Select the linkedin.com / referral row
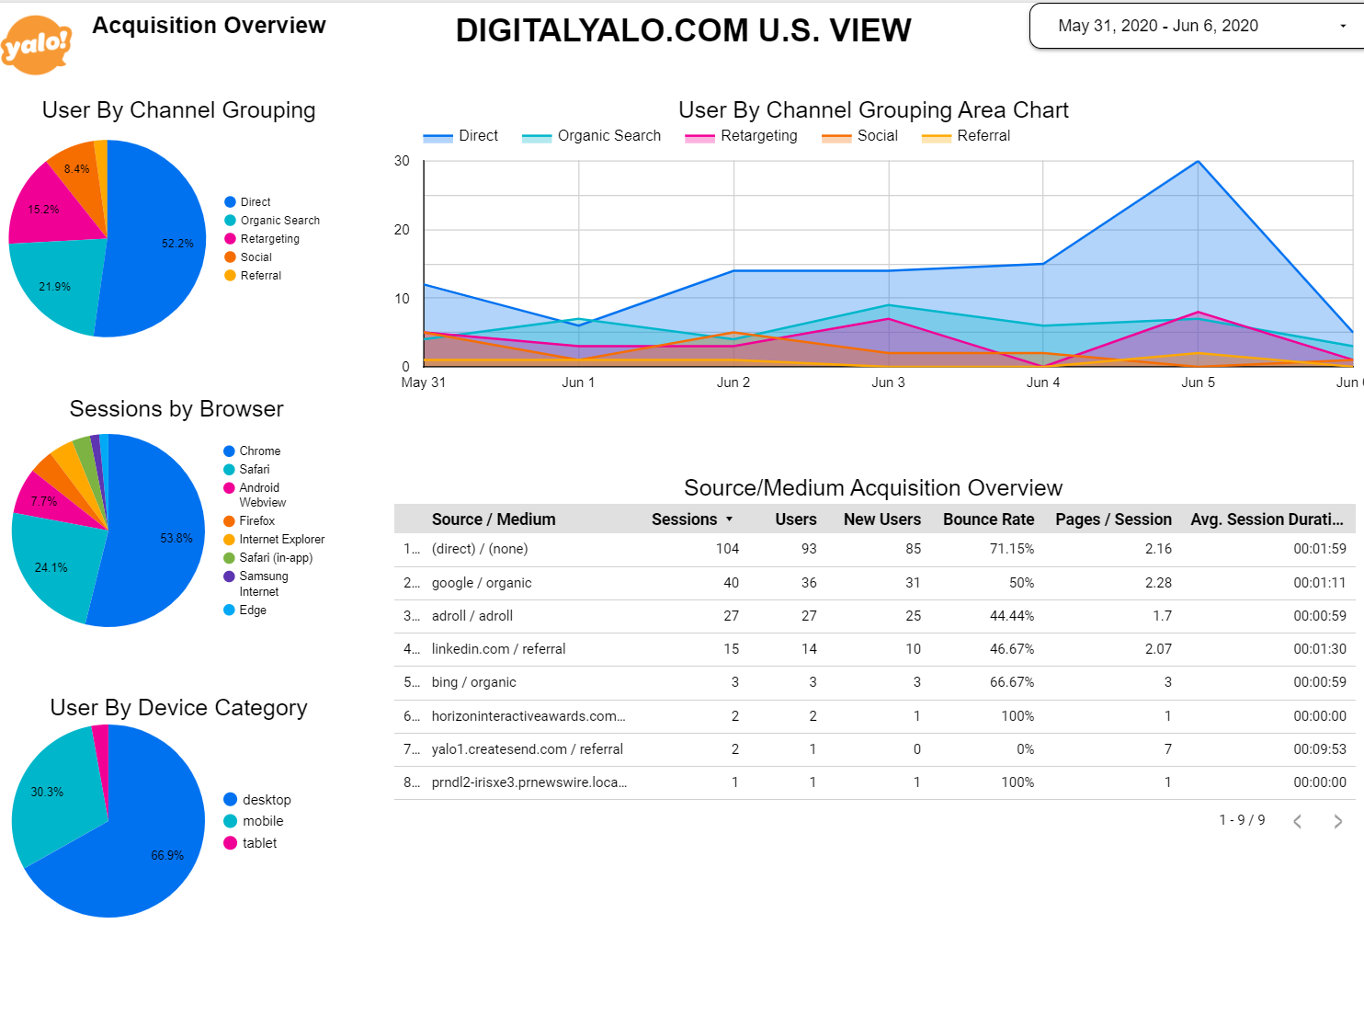 pos(874,649)
